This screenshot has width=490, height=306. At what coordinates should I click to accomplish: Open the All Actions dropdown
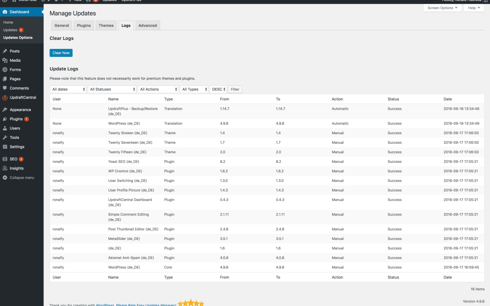pos(158,89)
